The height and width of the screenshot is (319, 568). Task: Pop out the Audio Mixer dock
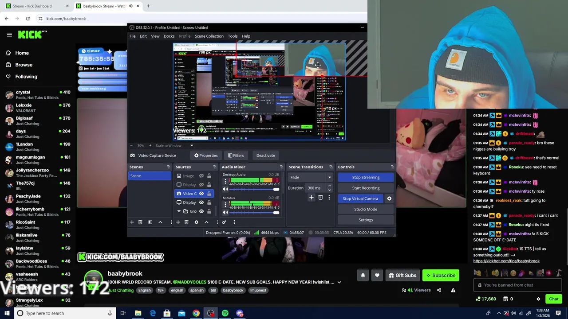[281, 167]
